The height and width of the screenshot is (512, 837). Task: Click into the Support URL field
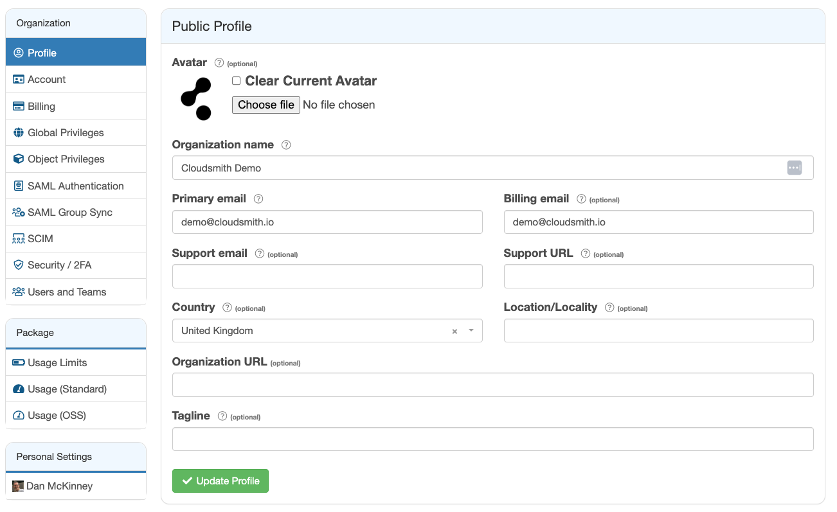(x=659, y=276)
